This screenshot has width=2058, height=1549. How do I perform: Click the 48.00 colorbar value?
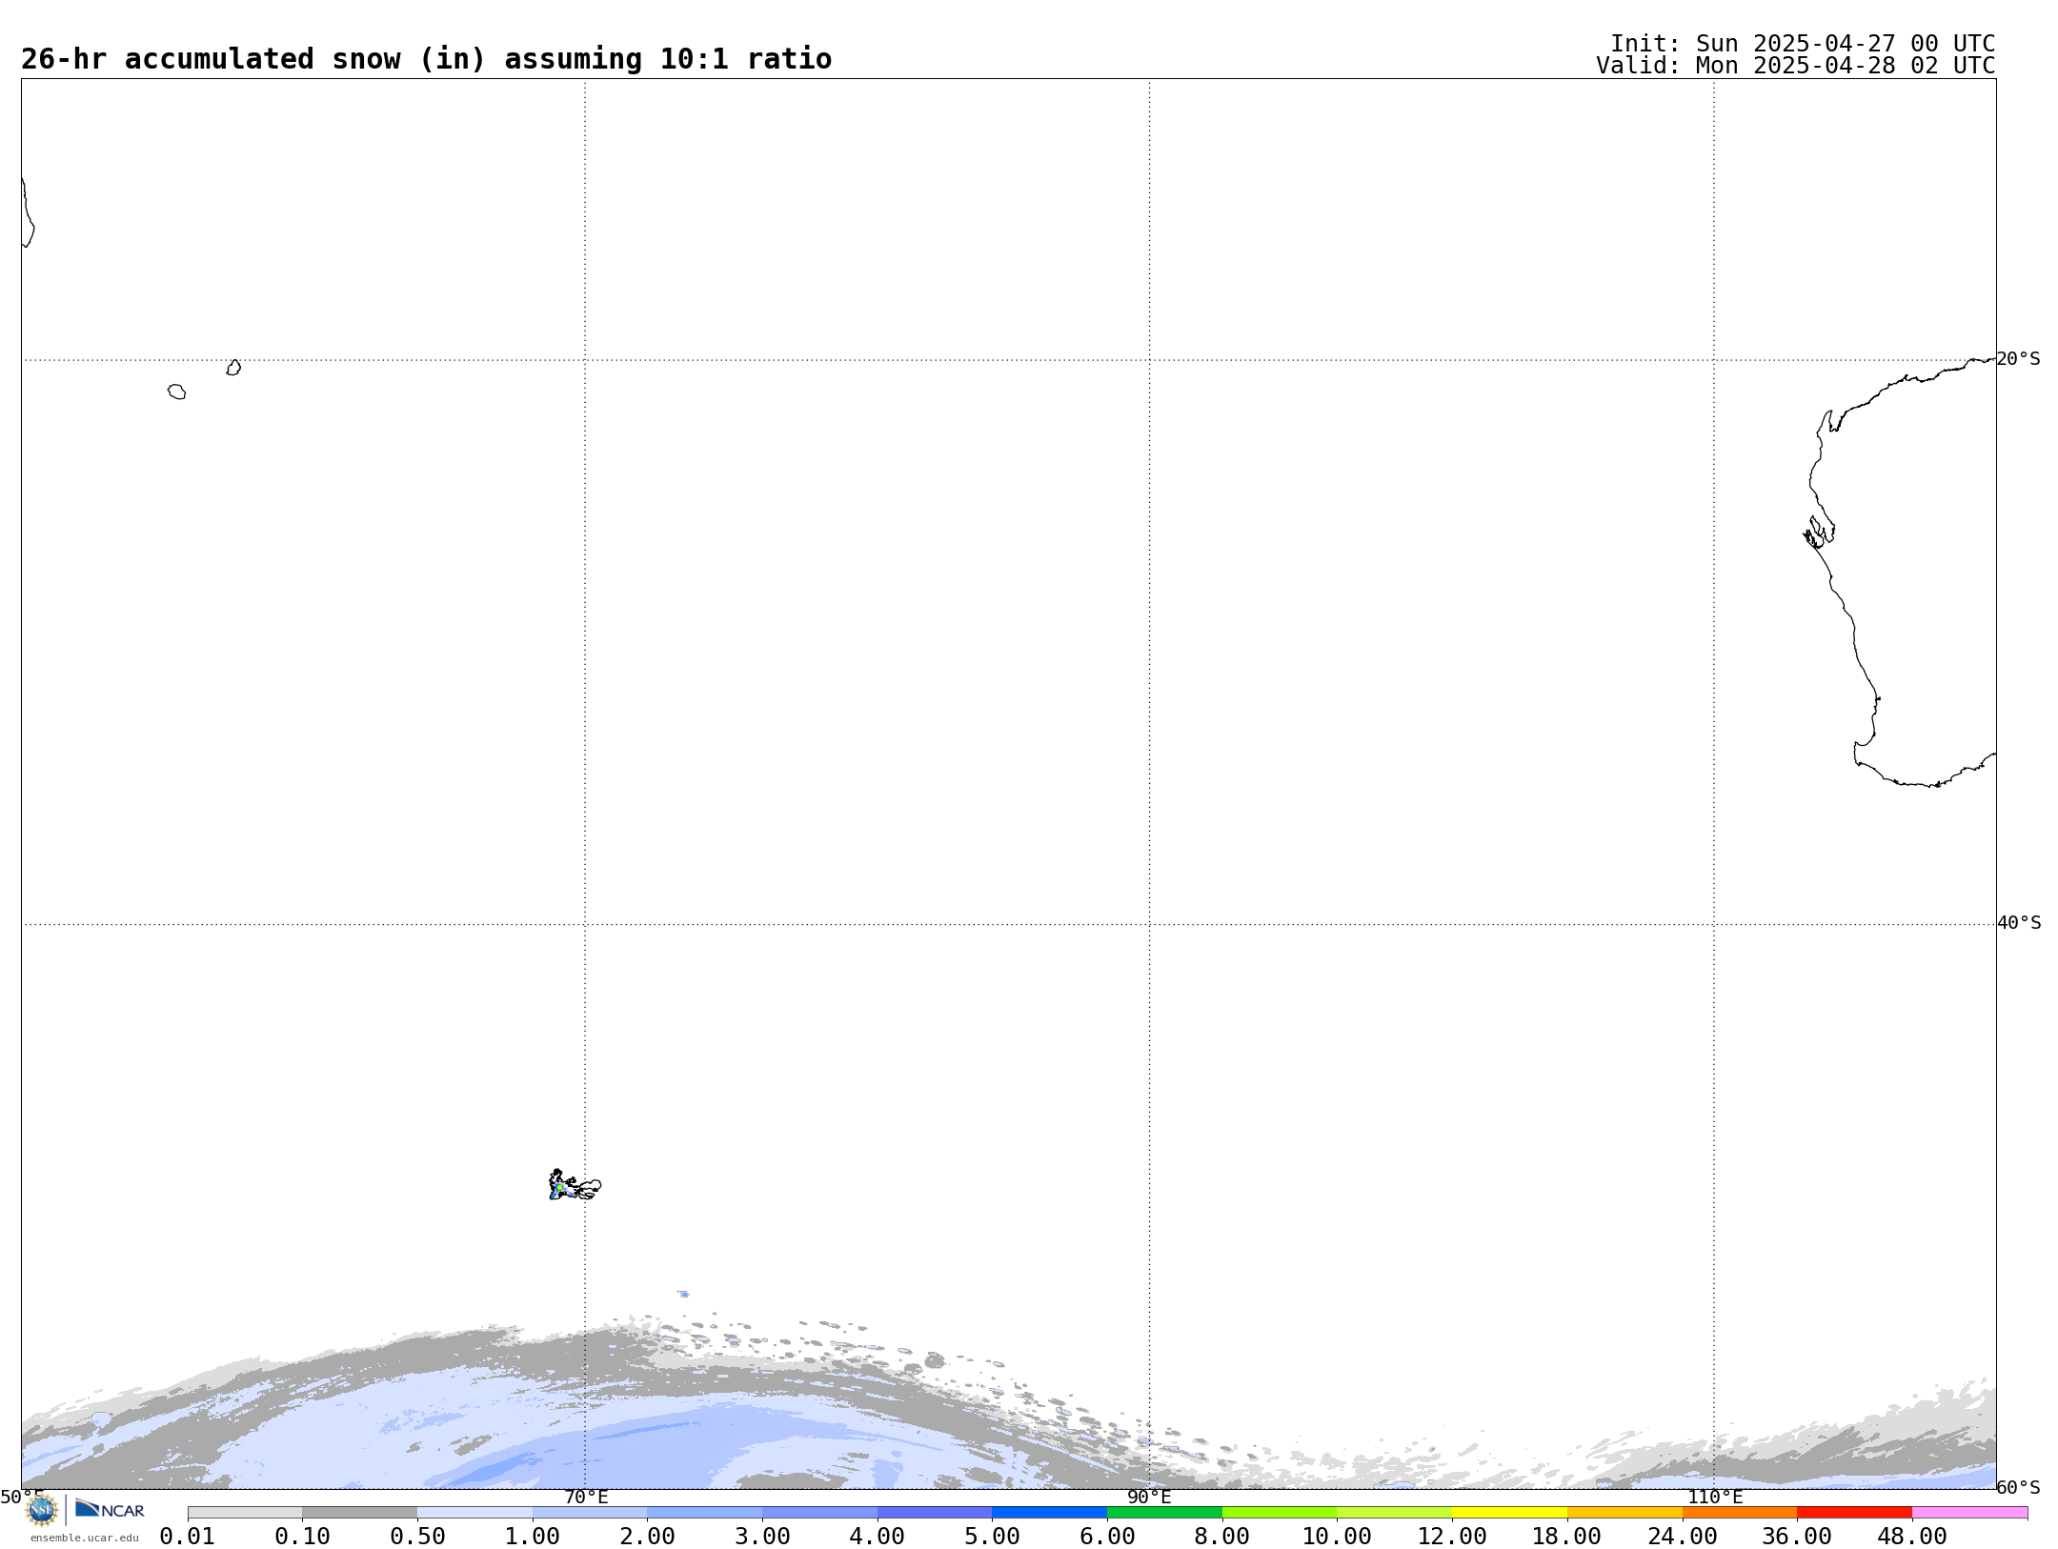coord(1912,1536)
